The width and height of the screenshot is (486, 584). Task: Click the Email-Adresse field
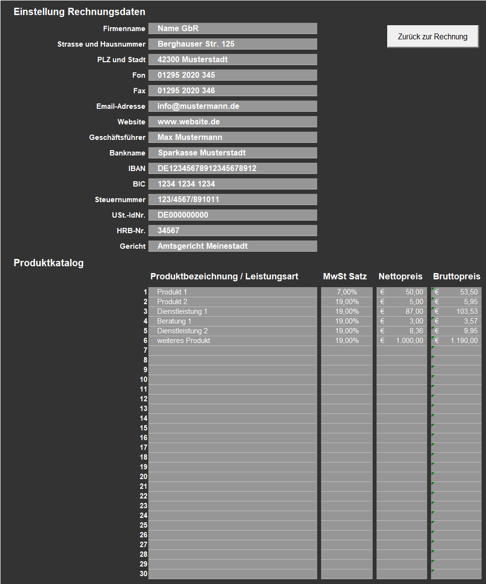pyautogui.click(x=233, y=106)
